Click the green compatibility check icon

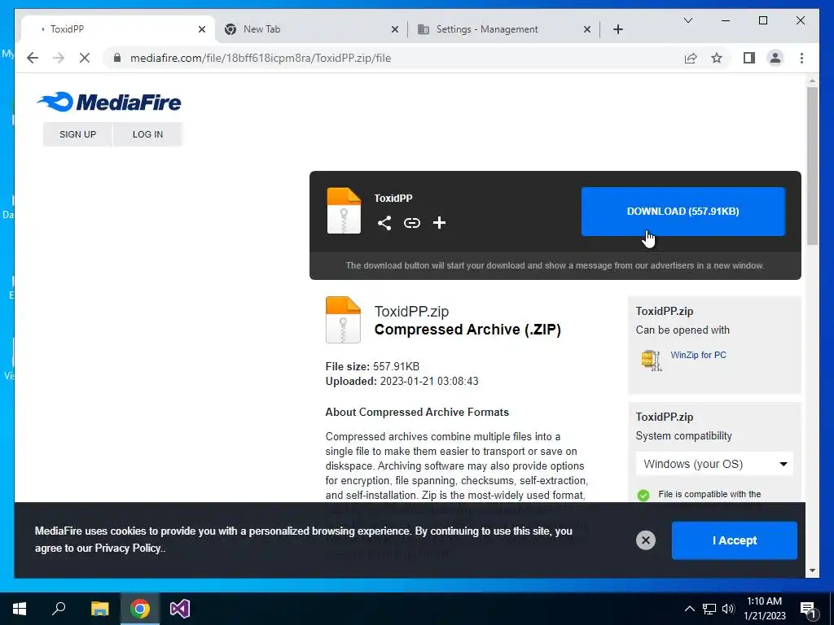click(643, 496)
